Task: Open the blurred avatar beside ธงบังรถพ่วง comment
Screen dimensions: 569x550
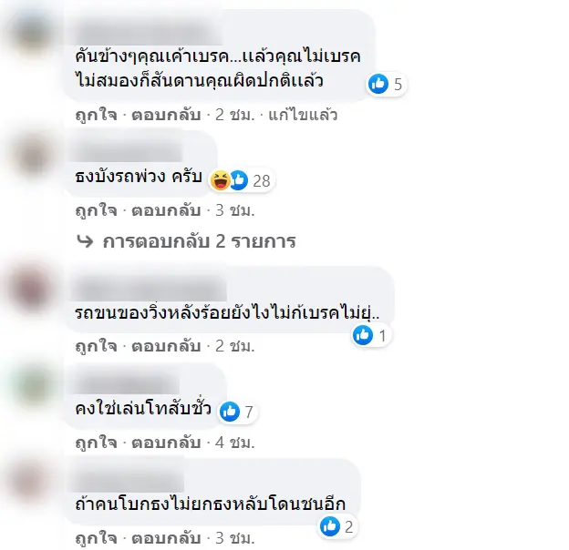Action: (34, 157)
